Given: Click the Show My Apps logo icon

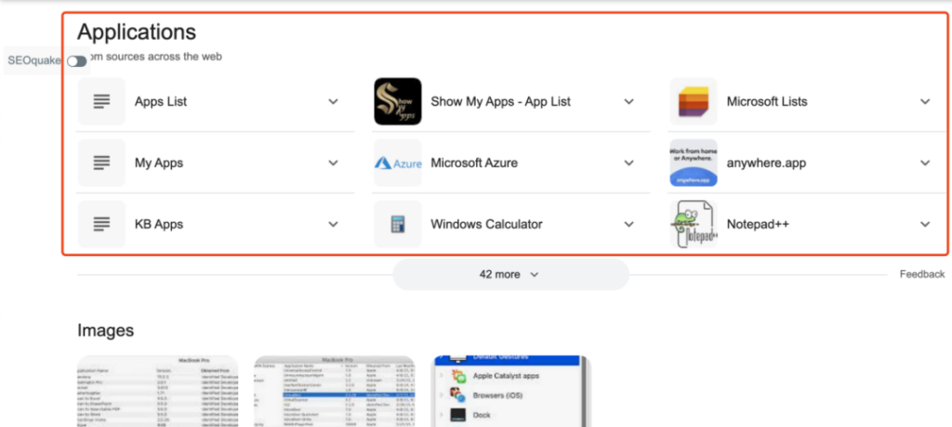Looking at the screenshot, I should coord(398,101).
